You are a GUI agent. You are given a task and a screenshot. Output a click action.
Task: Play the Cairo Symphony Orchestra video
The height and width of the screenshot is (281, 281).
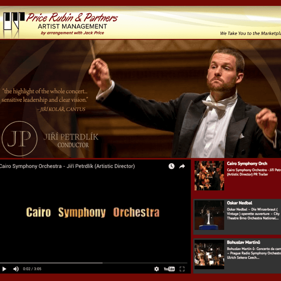point(4,269)
